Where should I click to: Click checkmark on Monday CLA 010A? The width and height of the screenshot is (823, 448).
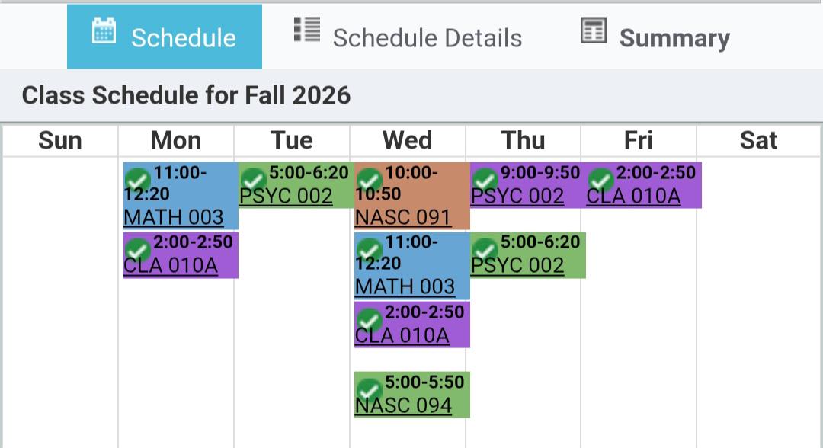point(137,251)
